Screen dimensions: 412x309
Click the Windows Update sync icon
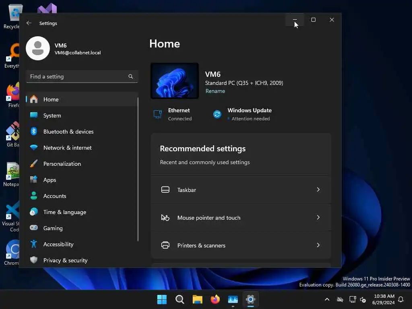(217, 114)
